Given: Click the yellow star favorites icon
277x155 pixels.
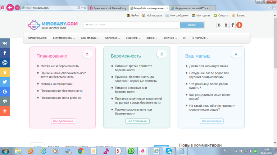Looking at the screenshot, I should point(5,72).
